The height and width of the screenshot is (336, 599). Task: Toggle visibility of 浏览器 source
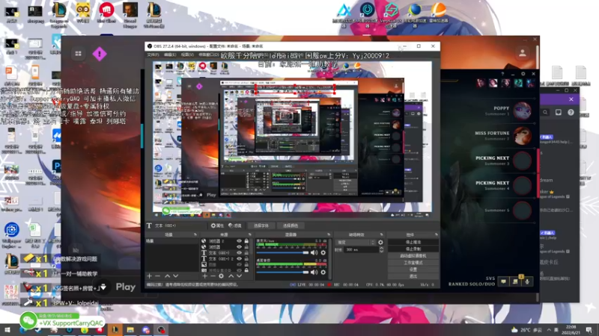(239, 247)
